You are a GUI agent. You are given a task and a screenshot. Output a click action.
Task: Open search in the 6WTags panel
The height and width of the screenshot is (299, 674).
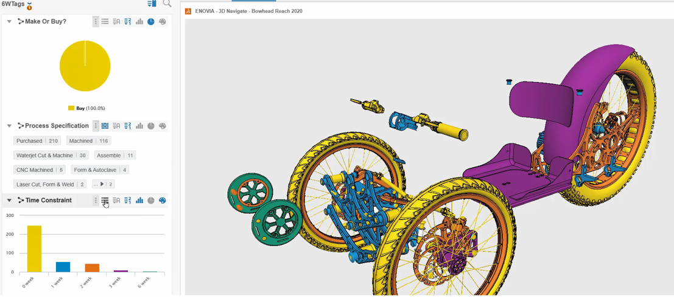click(x=167, y=4)
